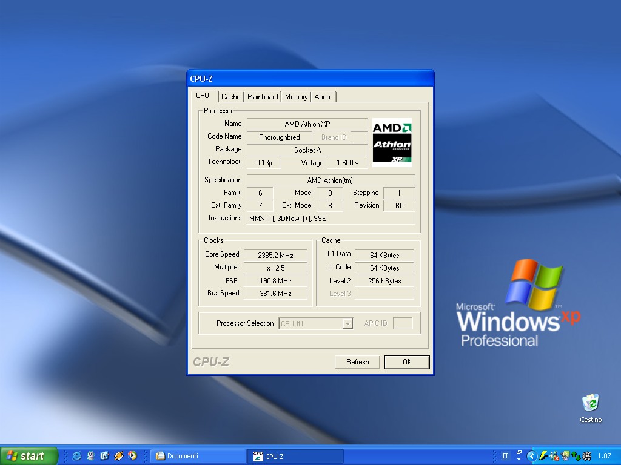Click the Family value field
Image resolution: width=621 pixels, height=465 pixels.
point(260,193)
